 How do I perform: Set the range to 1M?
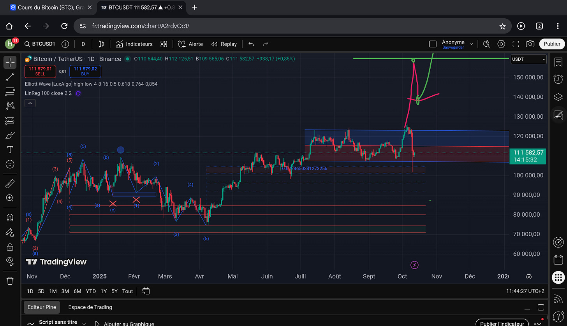53,291
